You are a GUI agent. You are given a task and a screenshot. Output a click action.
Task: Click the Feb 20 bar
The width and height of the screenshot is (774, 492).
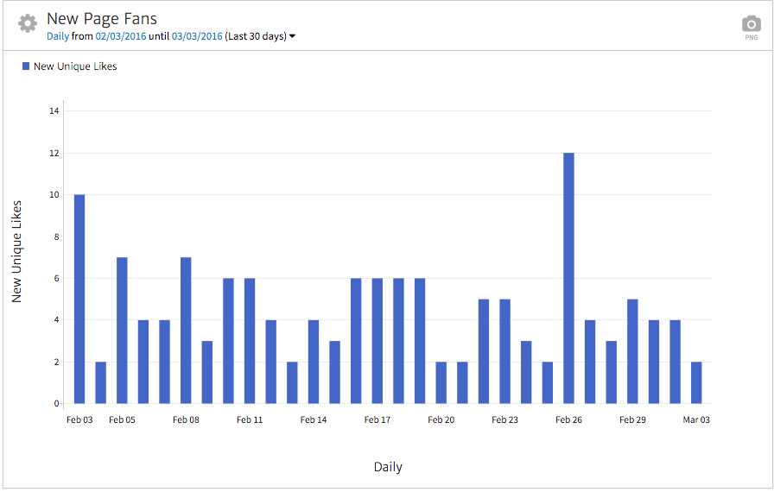[441, 382]
